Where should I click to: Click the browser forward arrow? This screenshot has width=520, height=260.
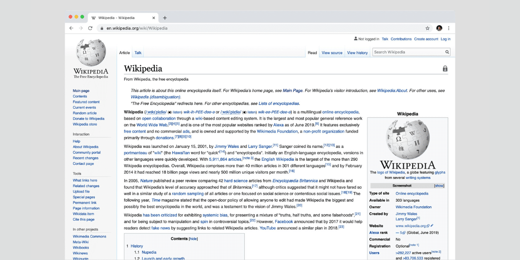[x=81, y=28]
